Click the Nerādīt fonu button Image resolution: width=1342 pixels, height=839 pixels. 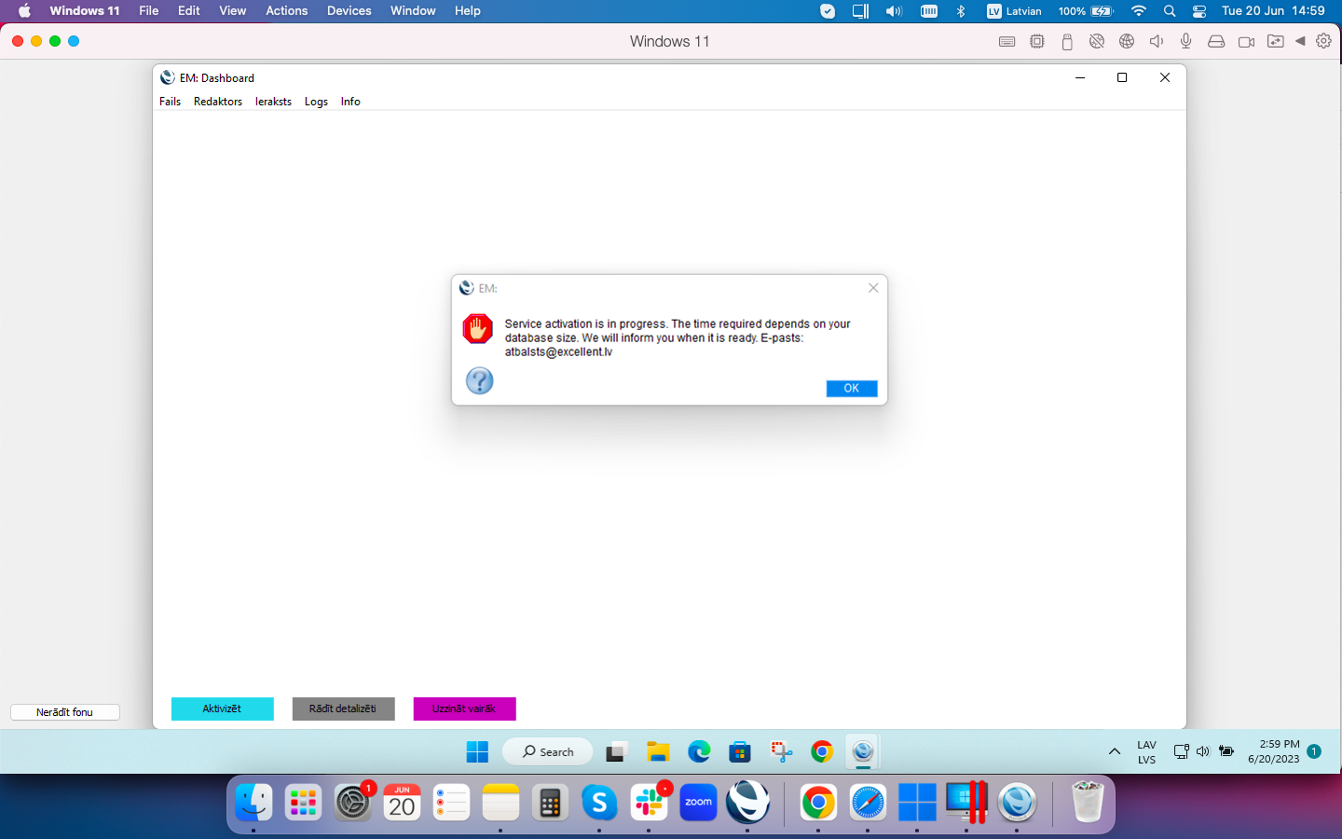[65, 712]
